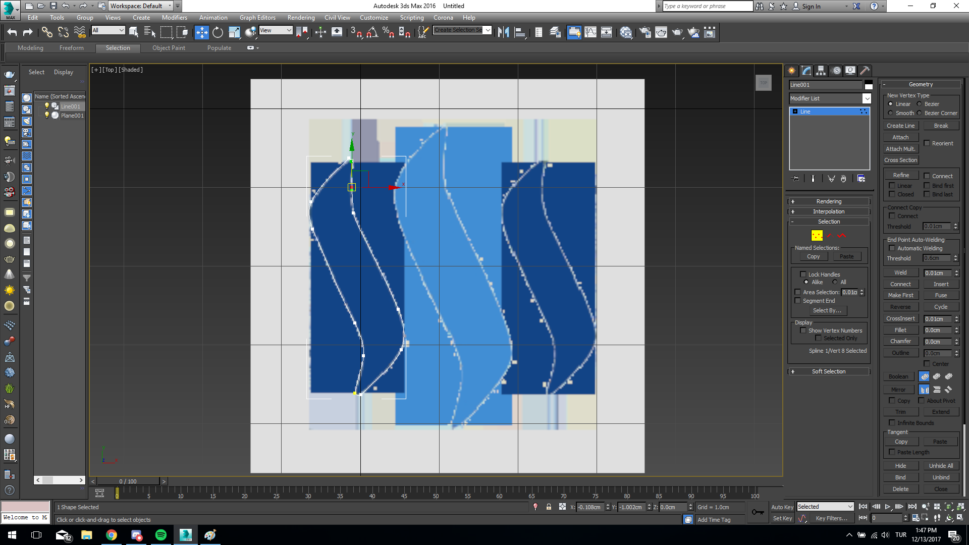
Task: Toggle the 3D Snaps magnet icon
Action: 356,32
